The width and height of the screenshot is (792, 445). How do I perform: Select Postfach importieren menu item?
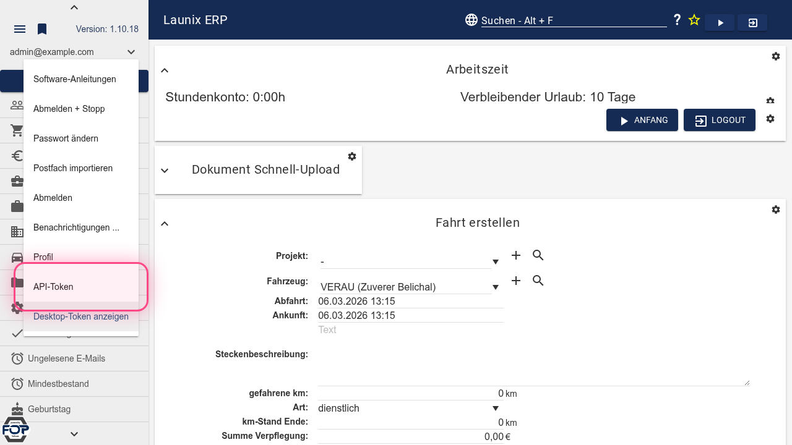[x=73, y=168]
